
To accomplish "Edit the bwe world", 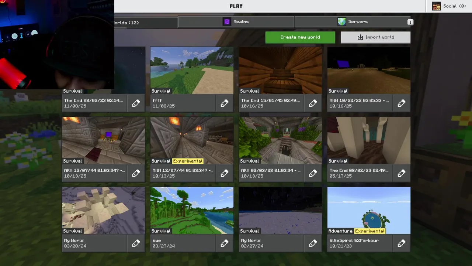I will pyautogui.click(x=224, y=243).
